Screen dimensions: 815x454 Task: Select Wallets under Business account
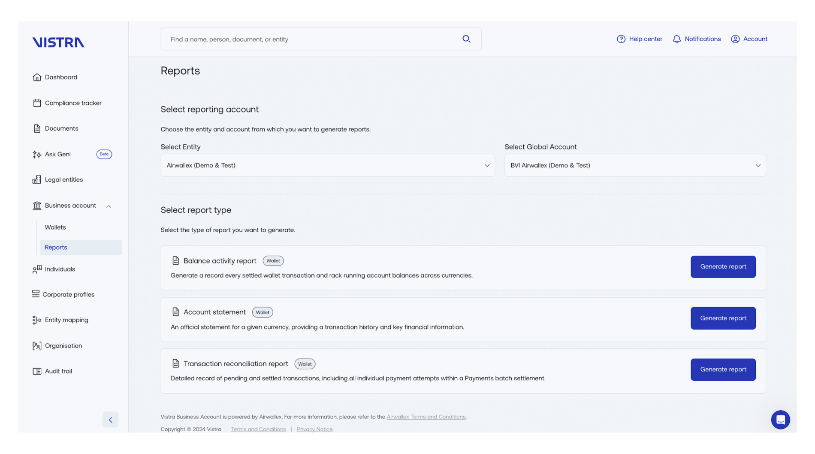click(55, 227)
